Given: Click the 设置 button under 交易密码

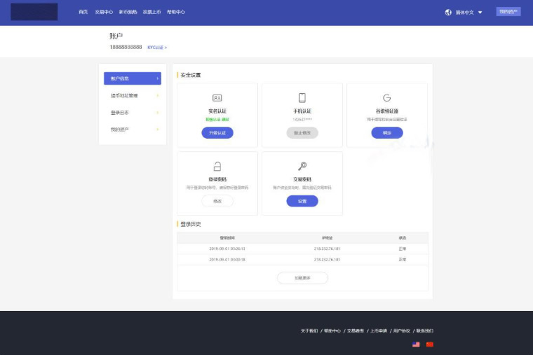Looking at the screenshot, I should pos(302,201).
